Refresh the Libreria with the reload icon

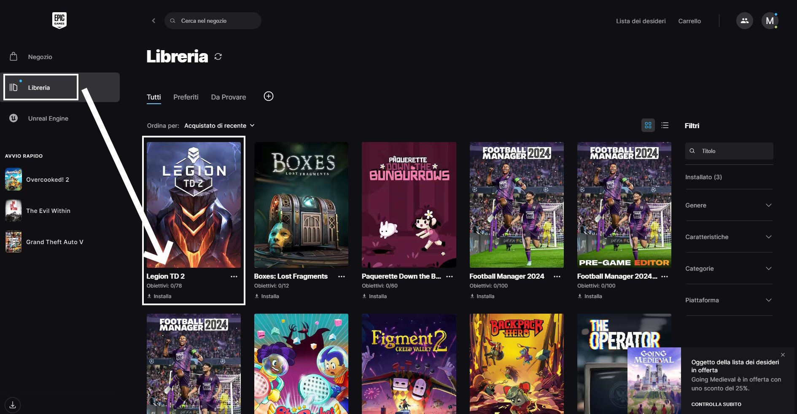pos(218,56)
